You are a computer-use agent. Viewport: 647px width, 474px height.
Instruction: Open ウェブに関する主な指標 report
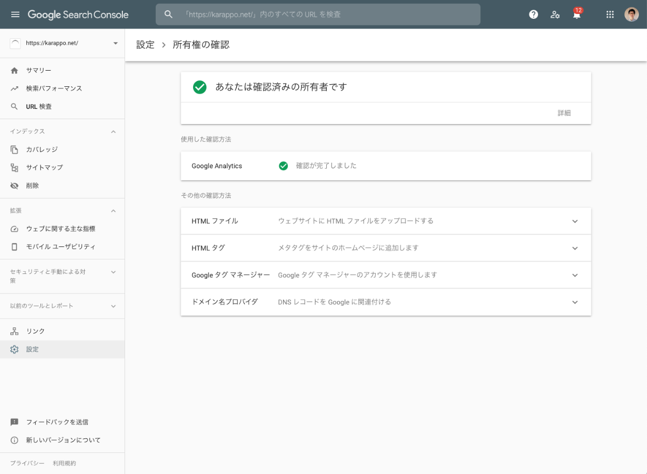pos(62,229)
